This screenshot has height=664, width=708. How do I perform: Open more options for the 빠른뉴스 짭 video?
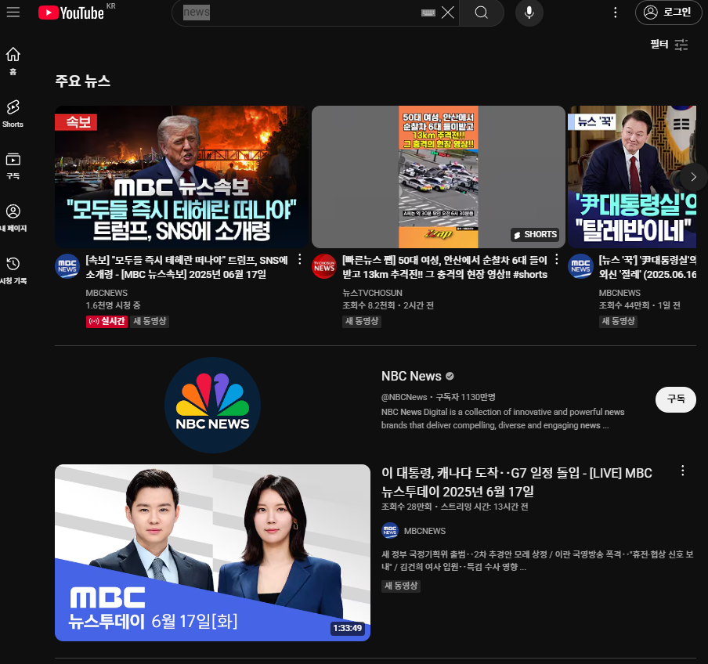(x=556, y=259)
